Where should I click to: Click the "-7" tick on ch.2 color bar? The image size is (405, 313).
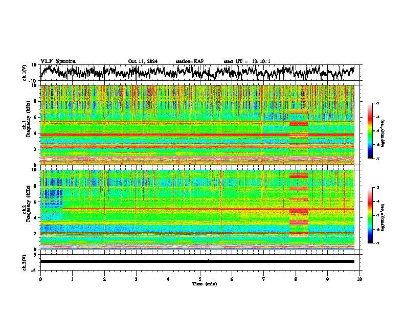tap(377, 243)
